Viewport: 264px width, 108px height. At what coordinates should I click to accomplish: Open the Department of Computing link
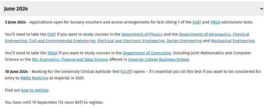147,53
